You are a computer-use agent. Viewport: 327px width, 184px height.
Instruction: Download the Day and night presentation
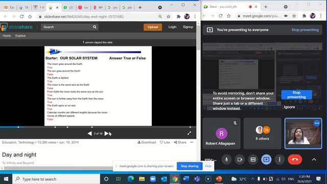(x=147, y=142)
